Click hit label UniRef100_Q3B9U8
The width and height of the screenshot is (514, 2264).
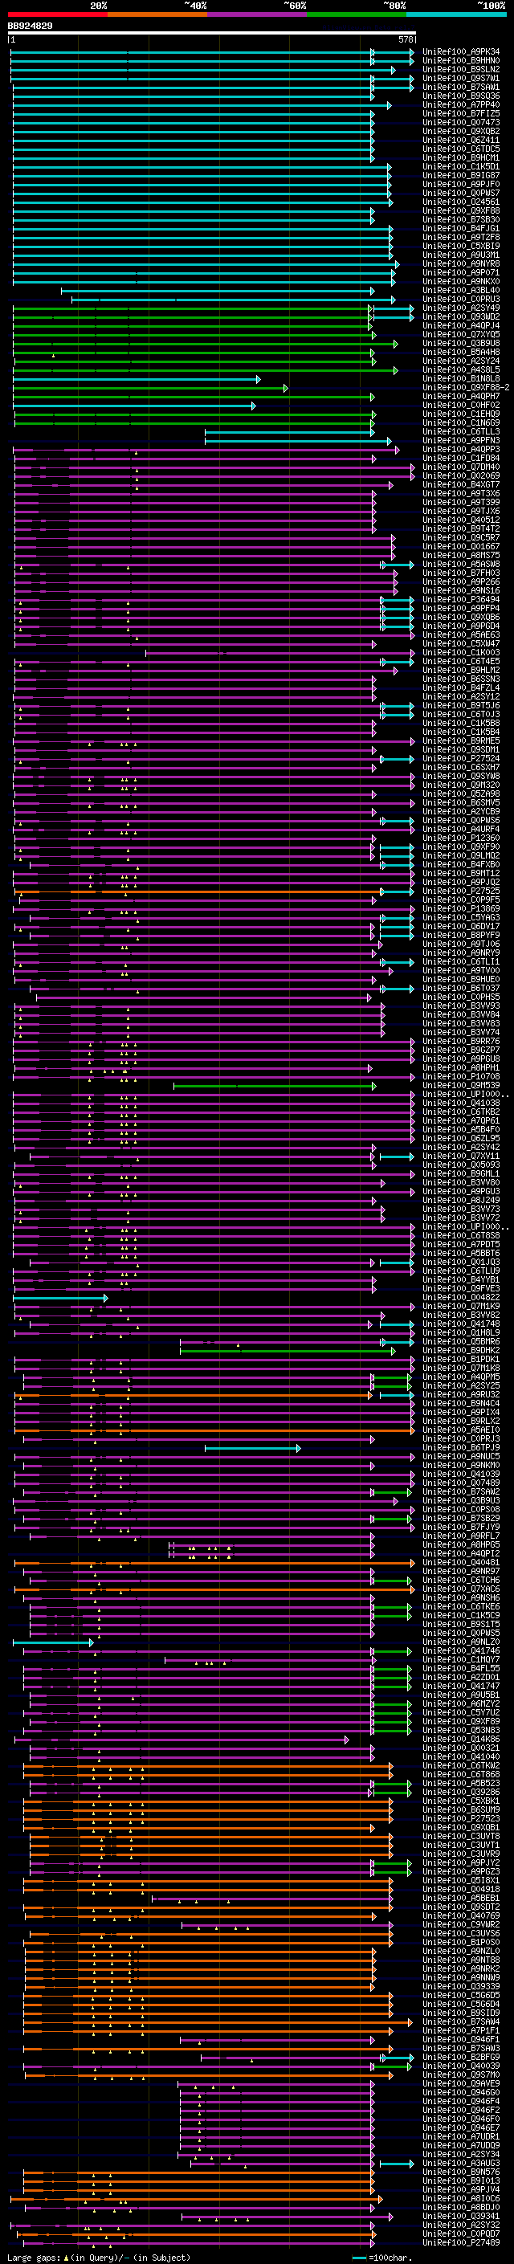click(461, 344)
